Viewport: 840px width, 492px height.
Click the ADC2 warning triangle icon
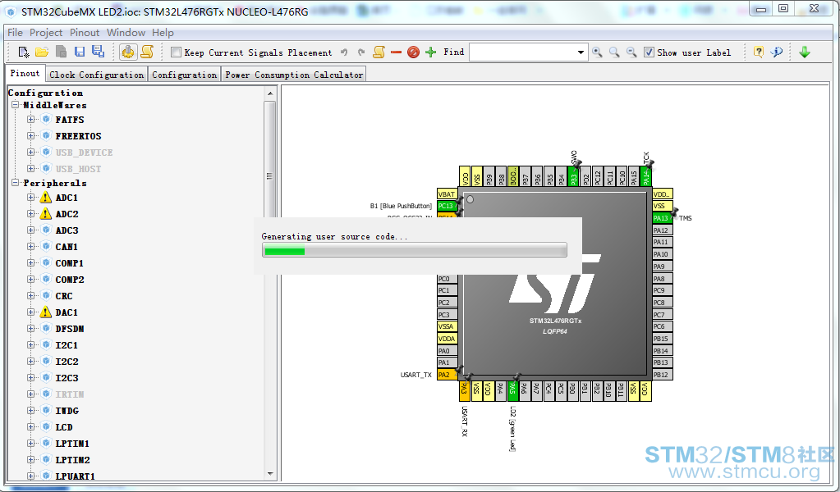pyautogui.click(x=46, y=214)
